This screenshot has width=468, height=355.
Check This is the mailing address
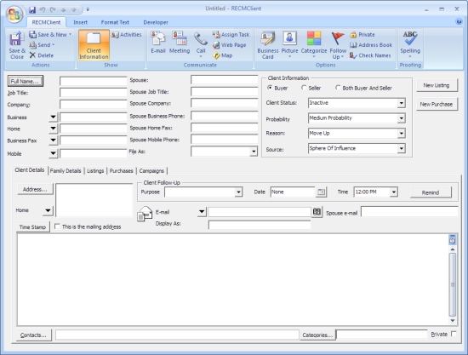click(x=57, y=226)
